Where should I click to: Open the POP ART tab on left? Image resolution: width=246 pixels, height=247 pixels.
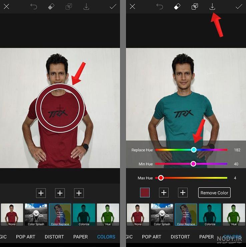(x=26, y=237)
